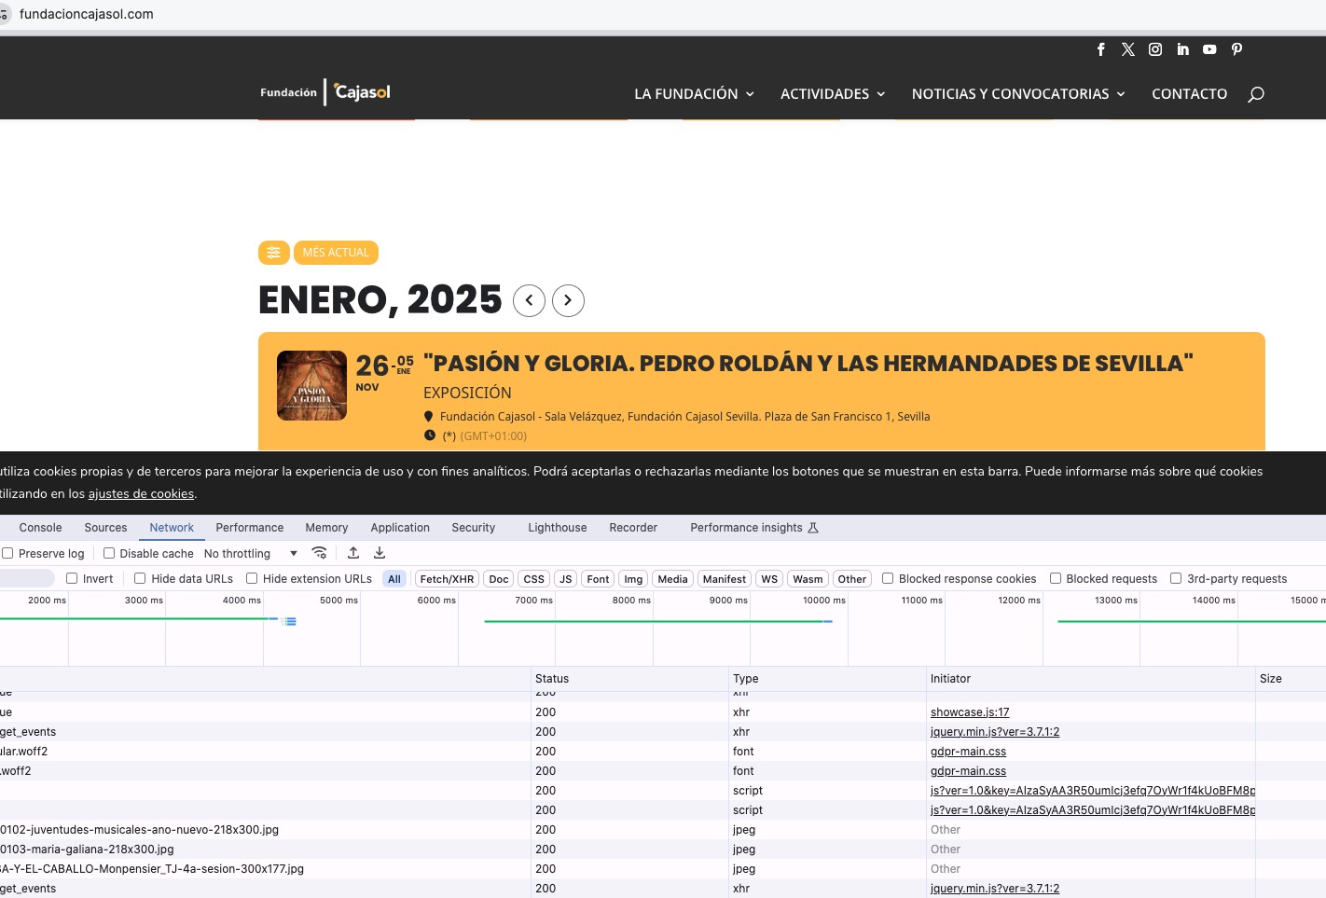
Task: Click the Fundación Cajasol logo
Action: pos(325,92)
